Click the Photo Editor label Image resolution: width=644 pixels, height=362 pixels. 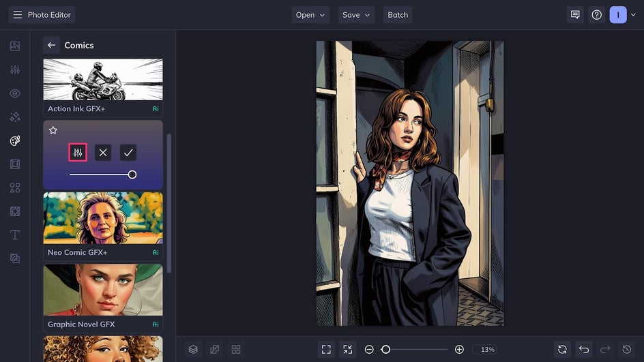pos(49,15)
